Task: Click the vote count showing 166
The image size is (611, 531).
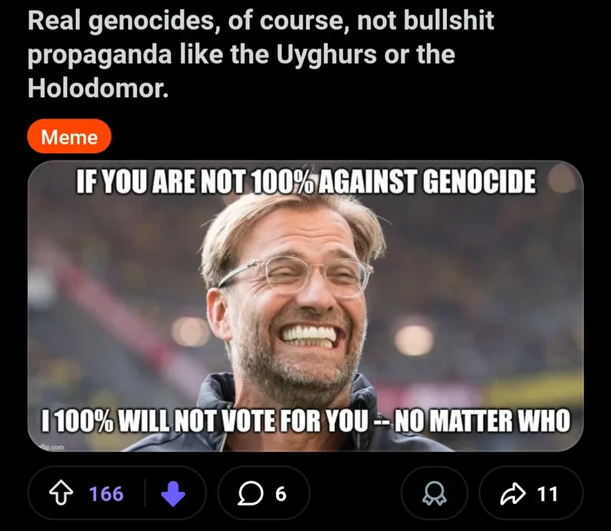Action: 107,494
